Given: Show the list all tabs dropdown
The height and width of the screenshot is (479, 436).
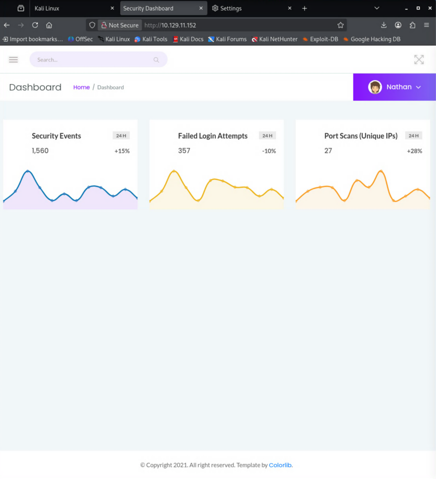Looking at the screenshot, I should pyautogui.click(x=377, y=8).
